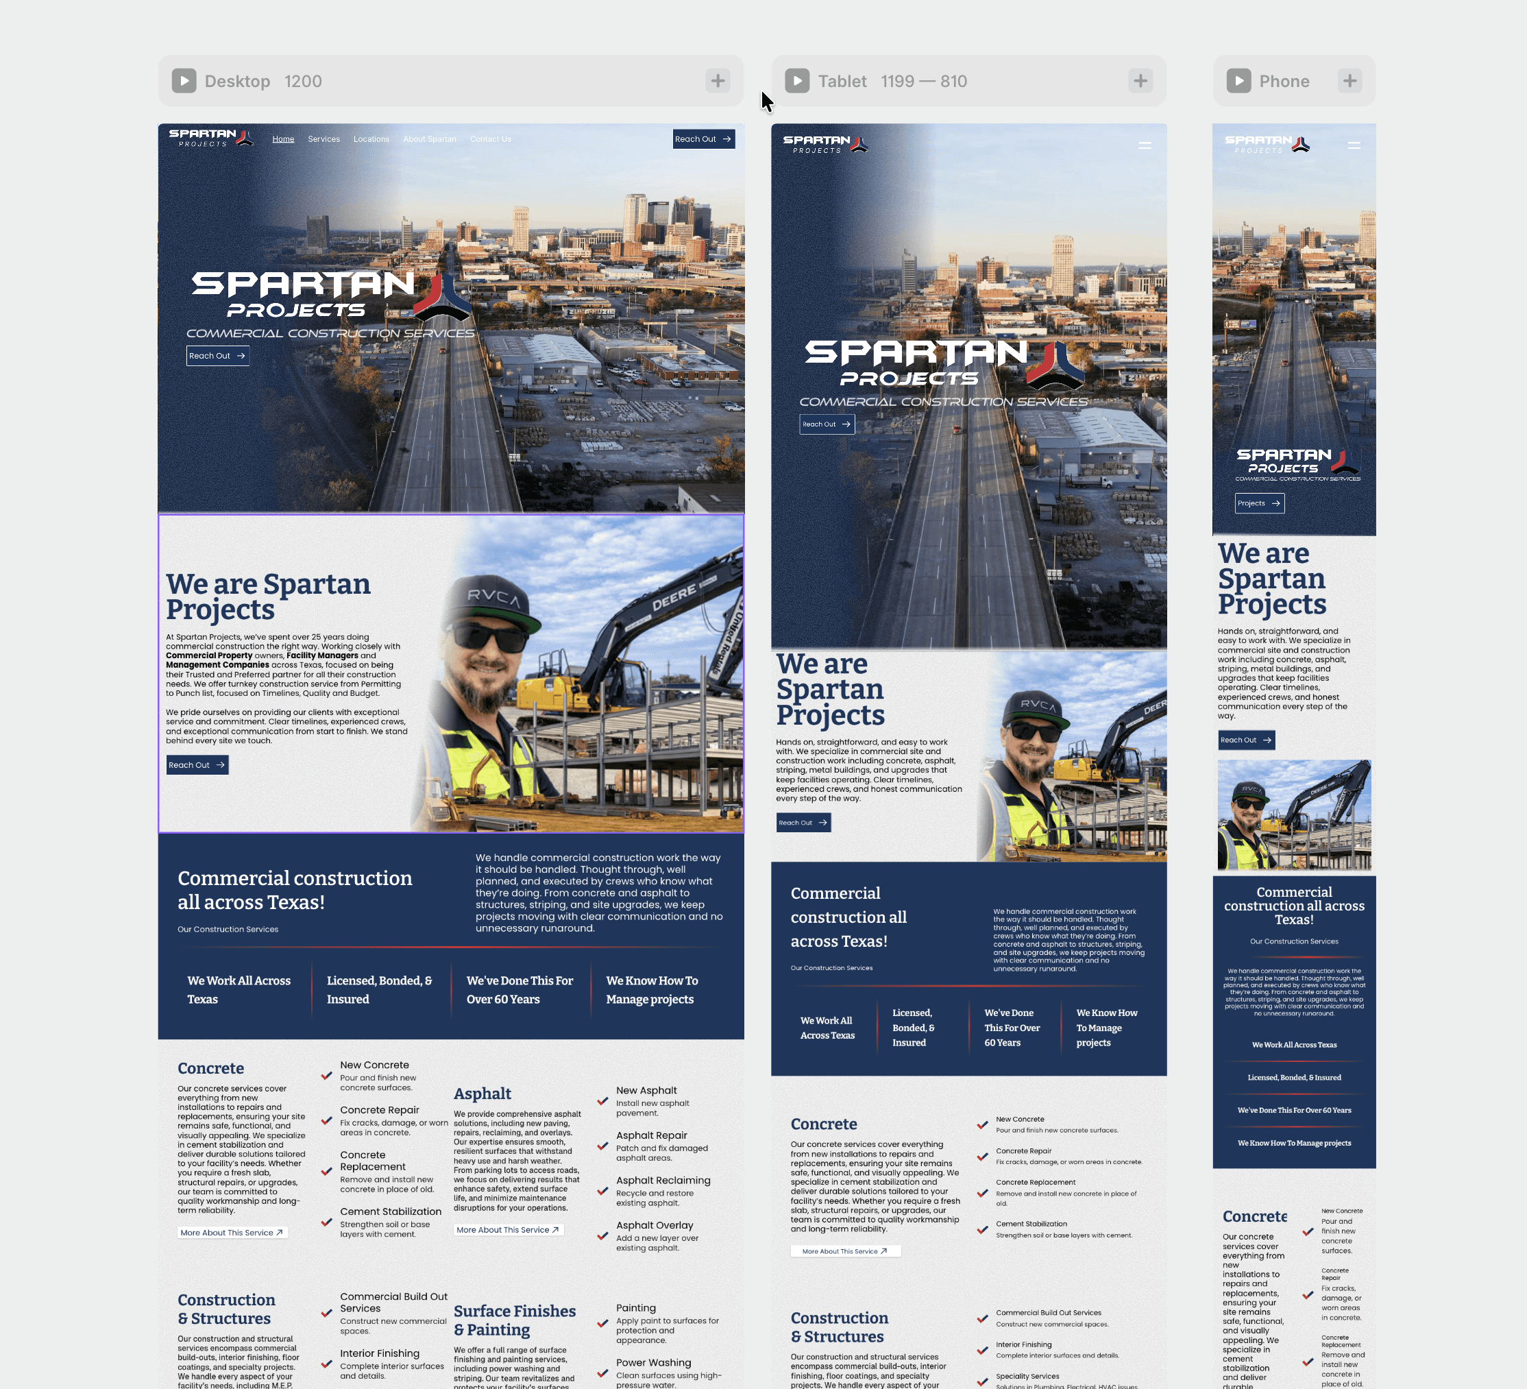Click the plus button on Tablet breakpoint
The height and width of the screenshot is (1389, 1527).
[x=1140, y=81]
